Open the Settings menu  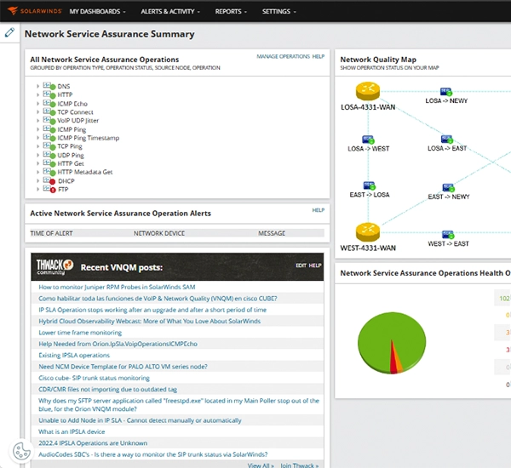(279, 11)
